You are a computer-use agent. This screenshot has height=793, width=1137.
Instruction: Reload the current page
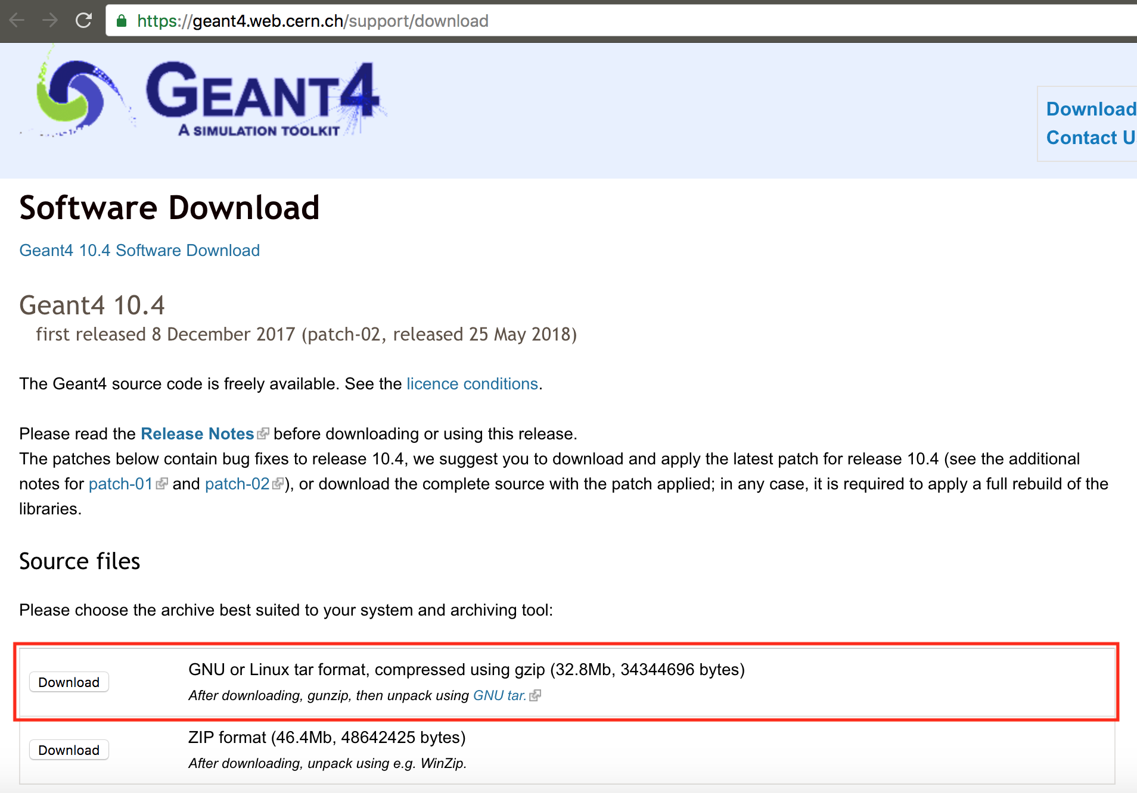point(83,20)
